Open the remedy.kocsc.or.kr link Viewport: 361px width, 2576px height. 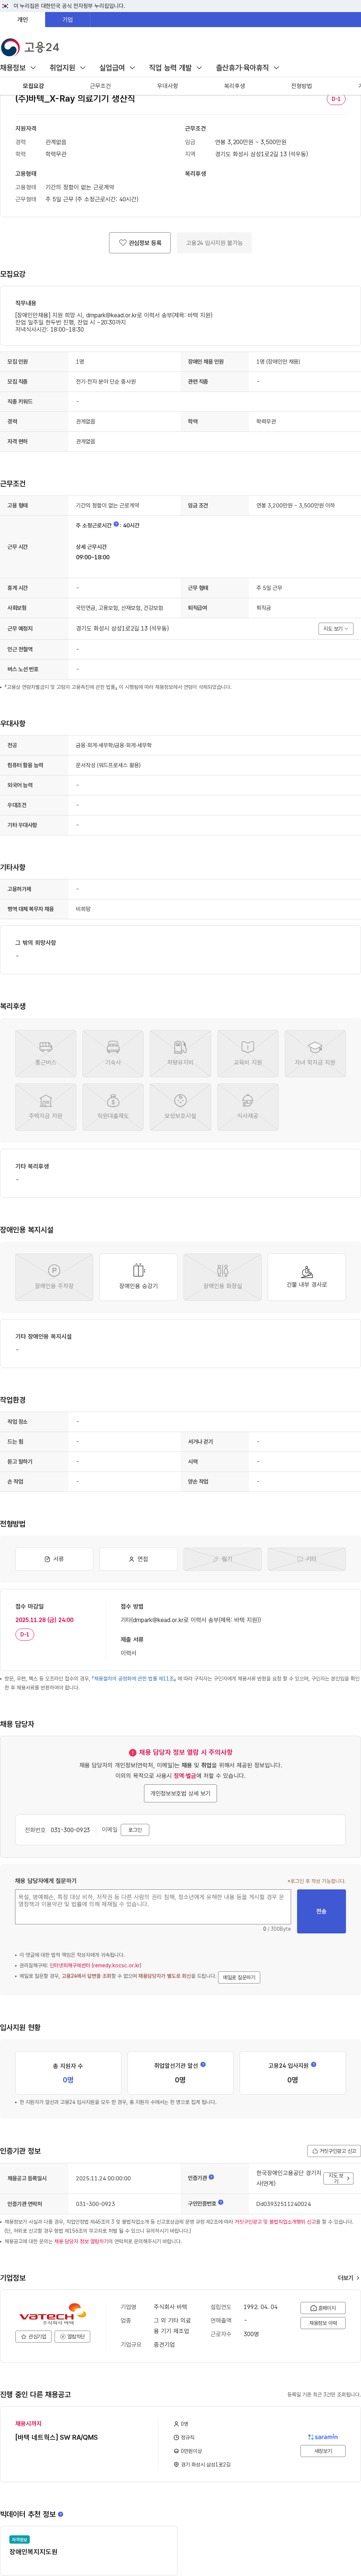tap(95, 1965)
